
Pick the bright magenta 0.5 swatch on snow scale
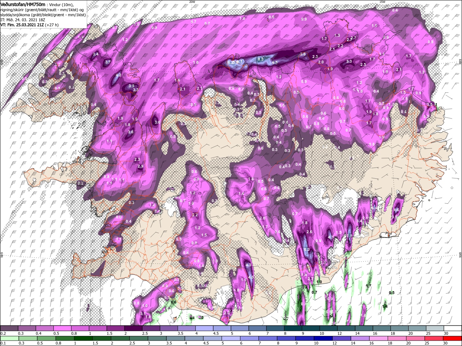coord(62,328)
